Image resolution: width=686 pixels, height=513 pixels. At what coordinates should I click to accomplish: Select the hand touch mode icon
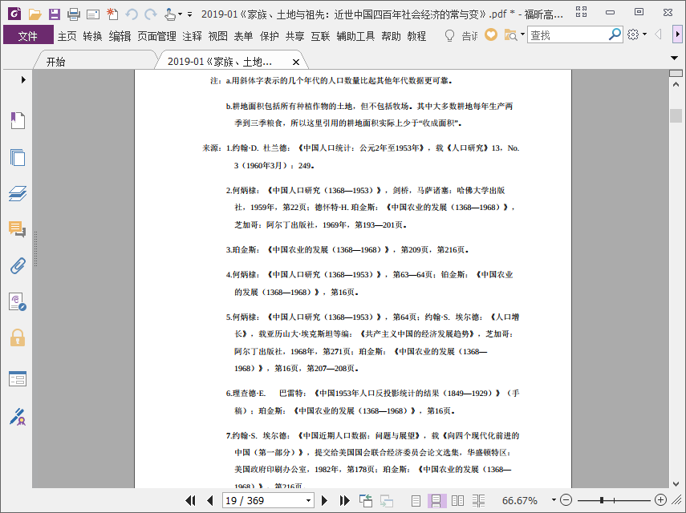[x=170, y=14]
